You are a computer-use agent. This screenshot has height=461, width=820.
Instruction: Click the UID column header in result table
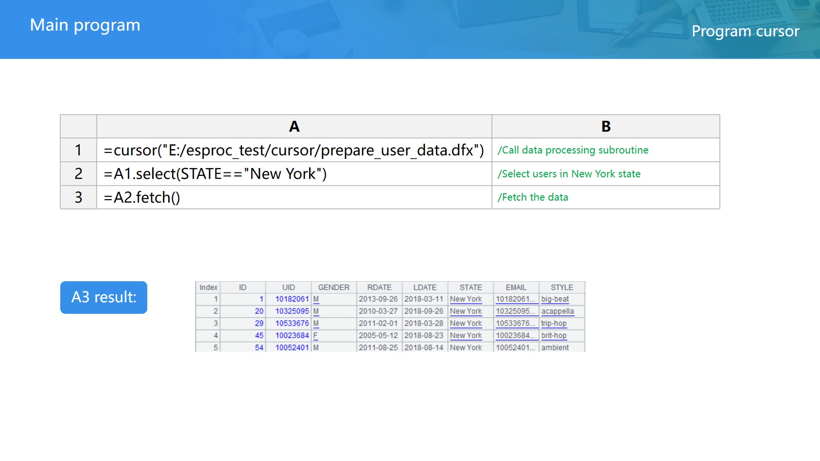[x=288, y=288]
